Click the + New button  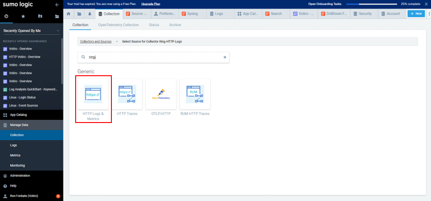416,14
